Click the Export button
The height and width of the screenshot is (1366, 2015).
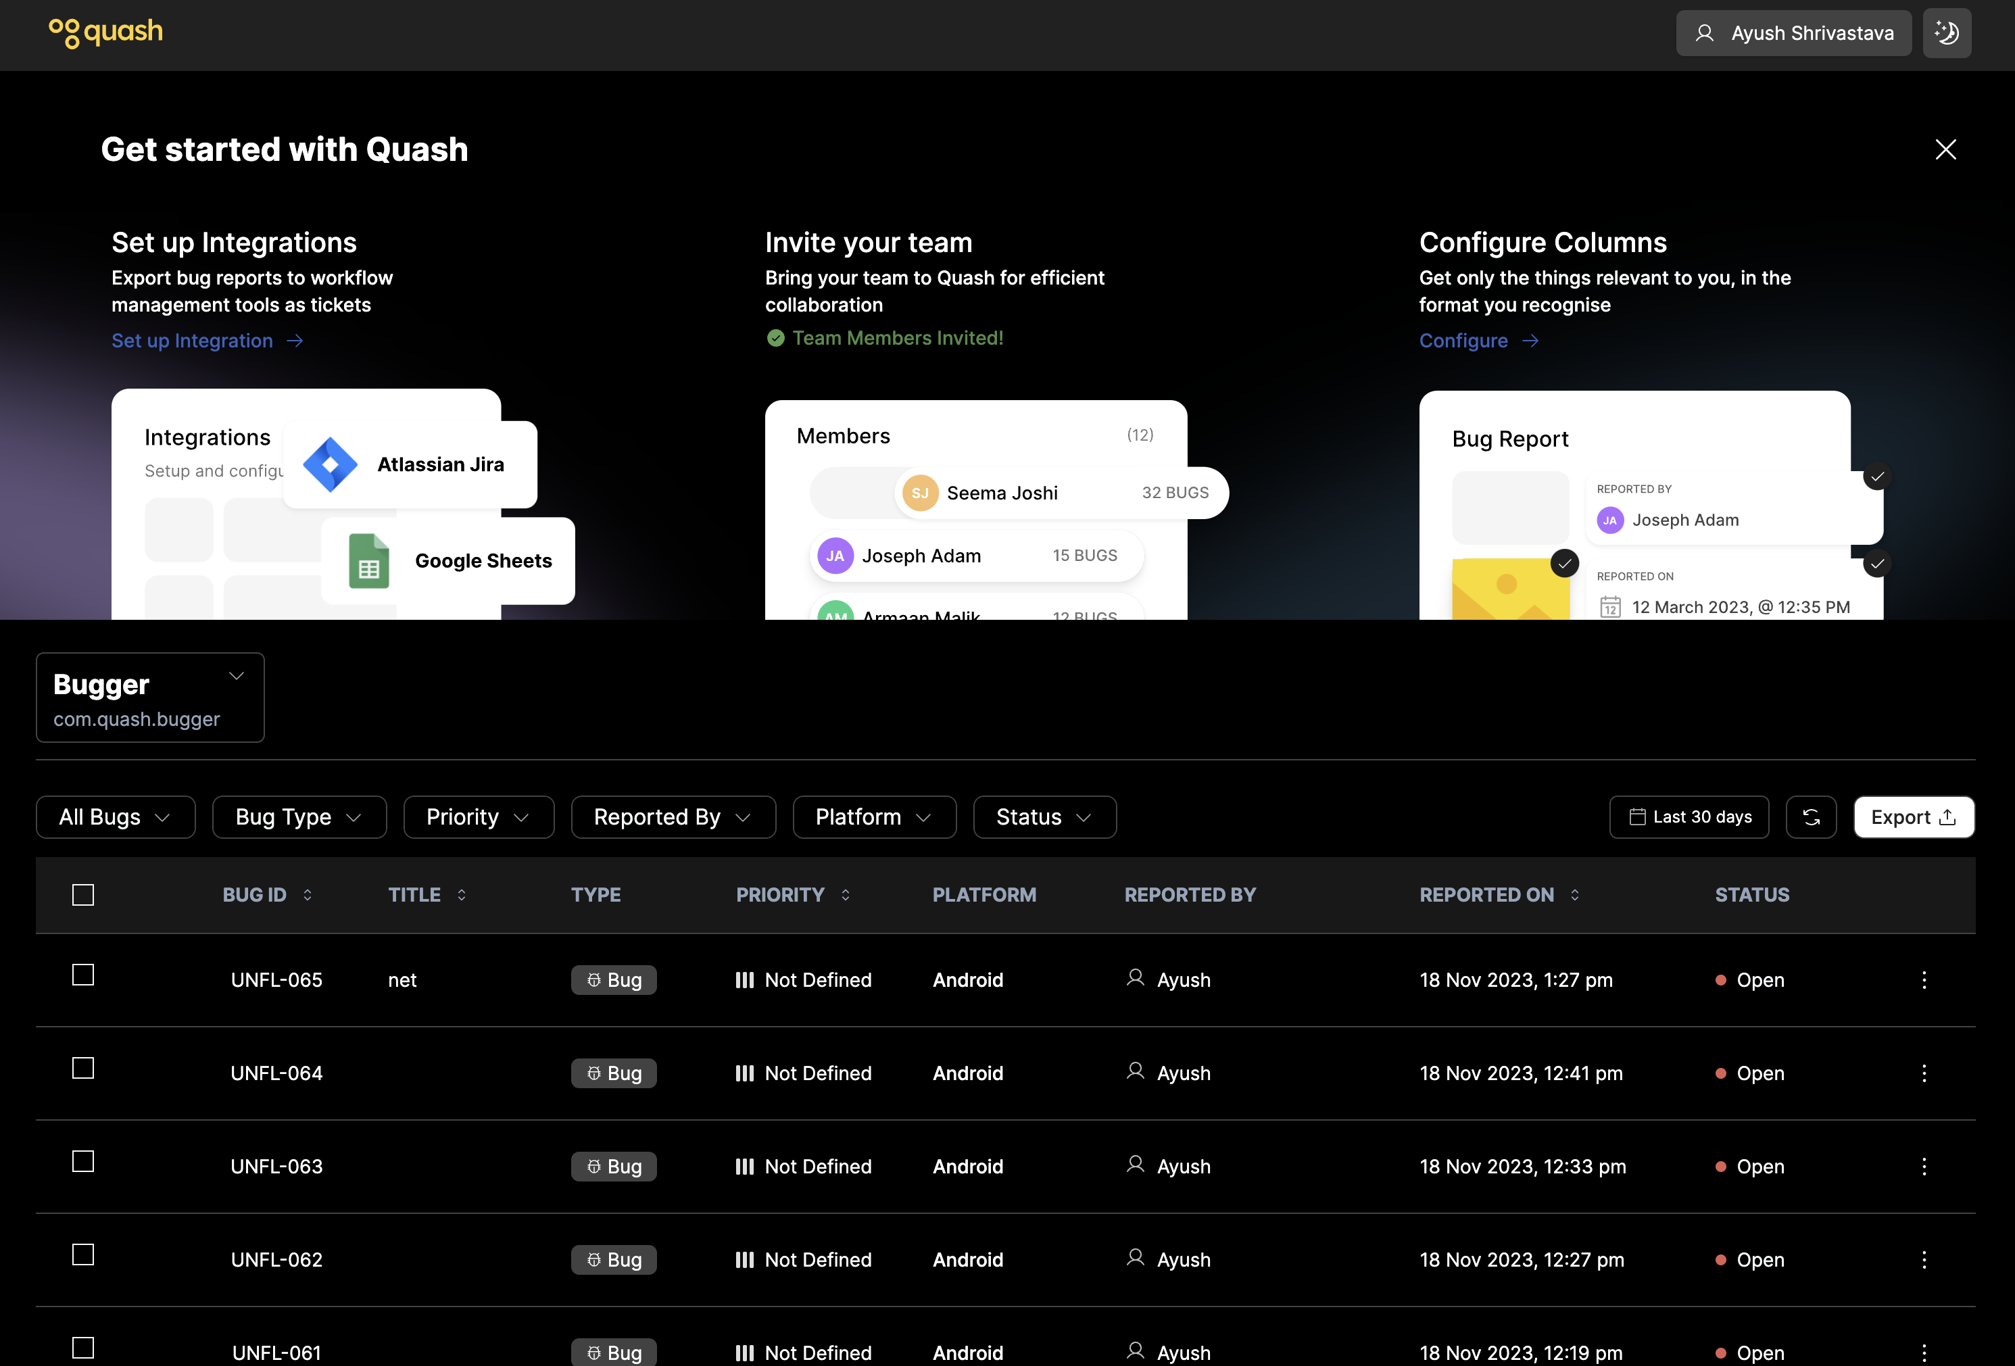(1913, 816)
